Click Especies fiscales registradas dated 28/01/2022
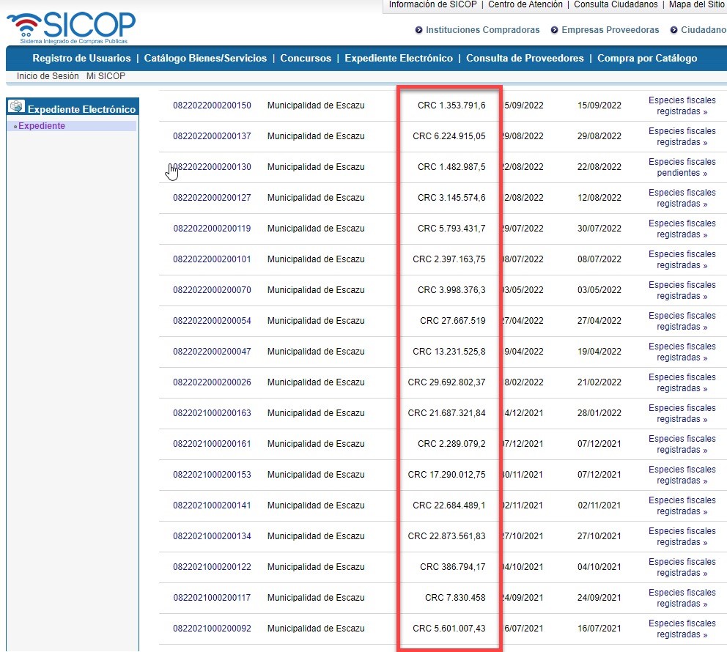Viewport: 727px width, 652px height. coord(682,413)
